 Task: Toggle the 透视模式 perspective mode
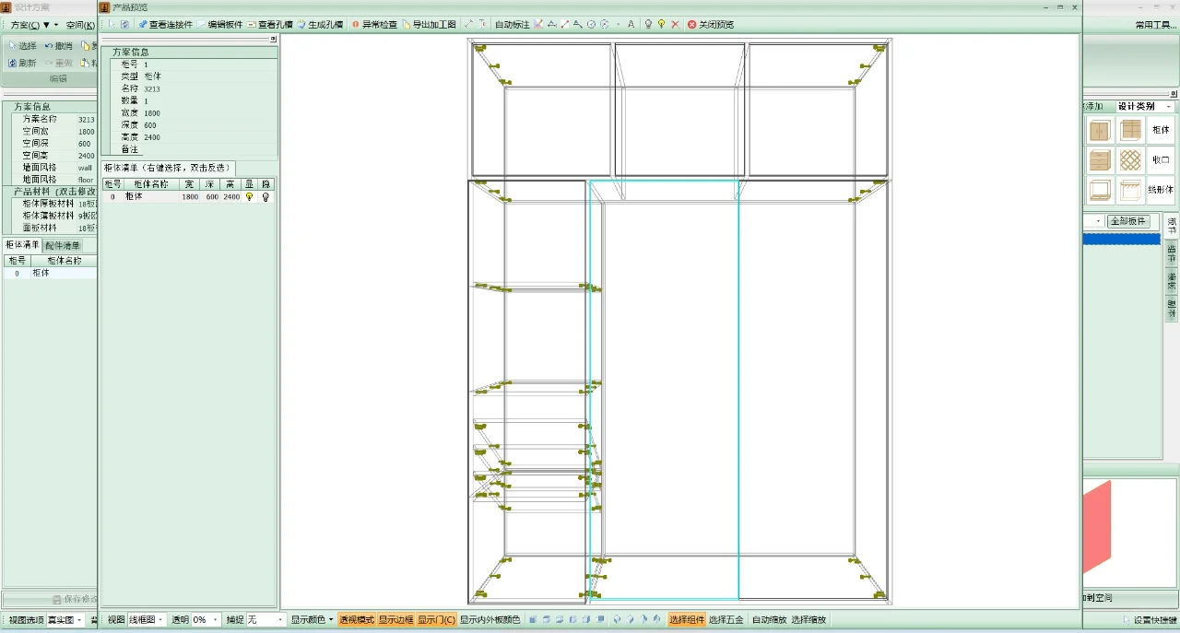357,620
